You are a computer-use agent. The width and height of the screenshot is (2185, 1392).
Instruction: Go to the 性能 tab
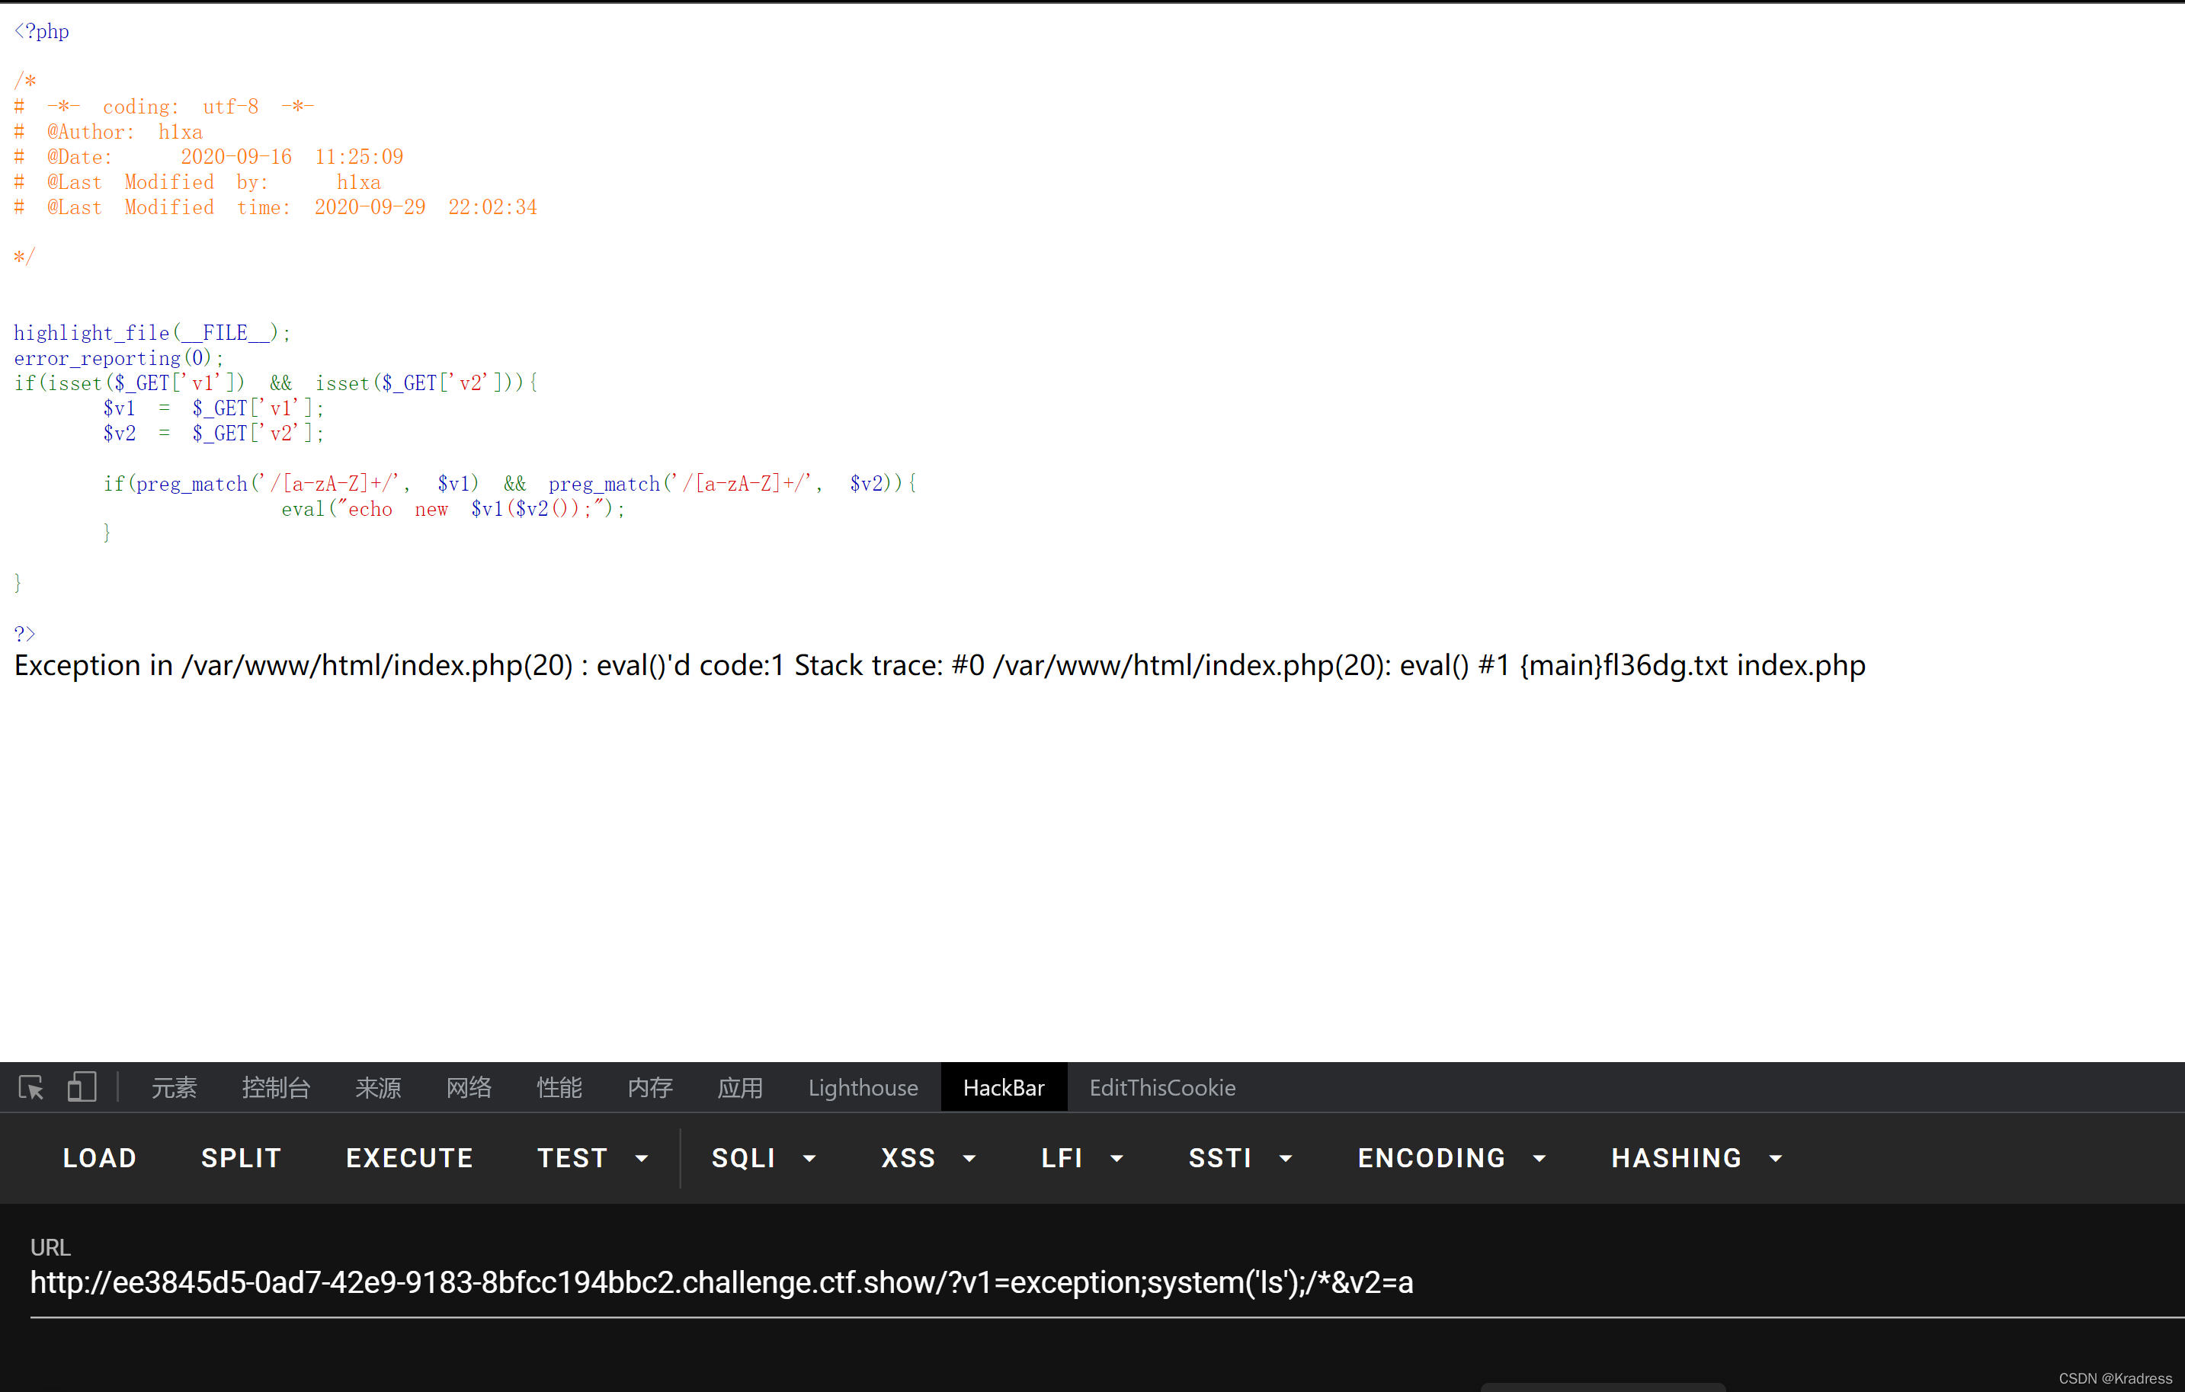tap(559, 1087)
